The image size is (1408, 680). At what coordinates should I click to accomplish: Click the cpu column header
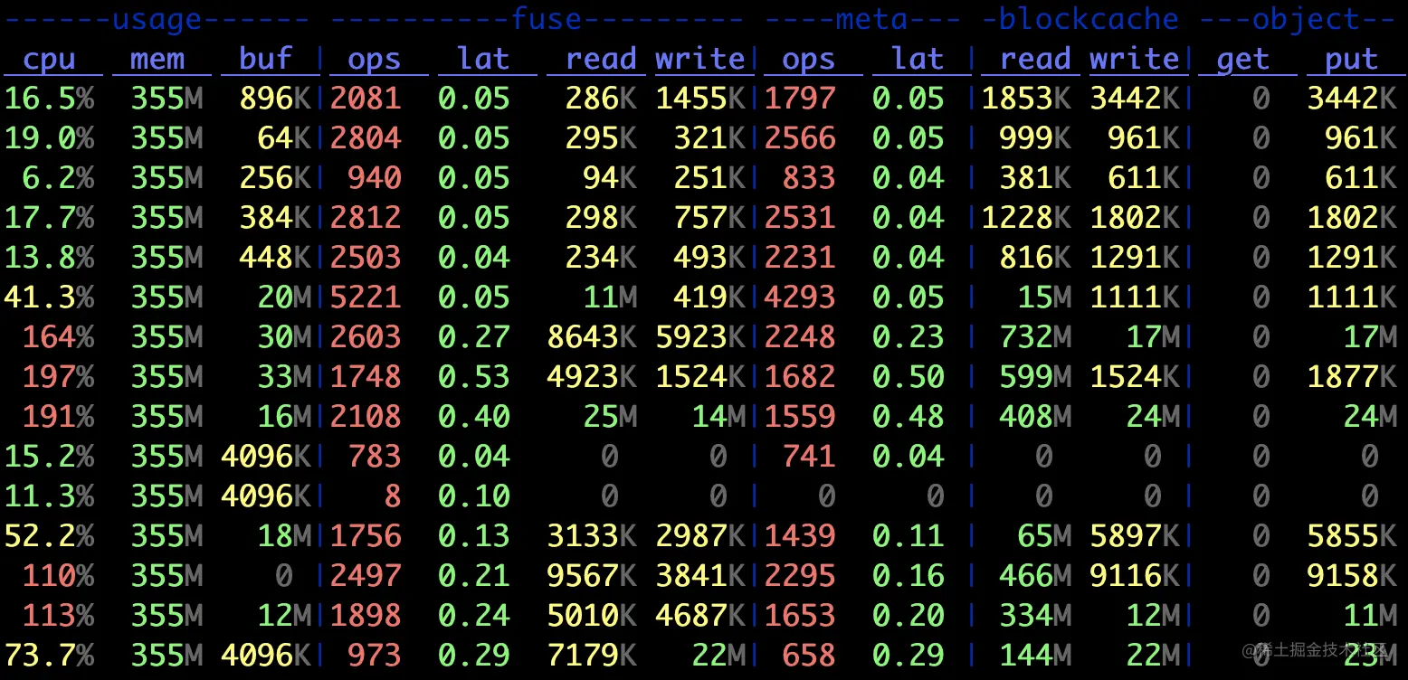pyautogui.click(x=49, y=60)
